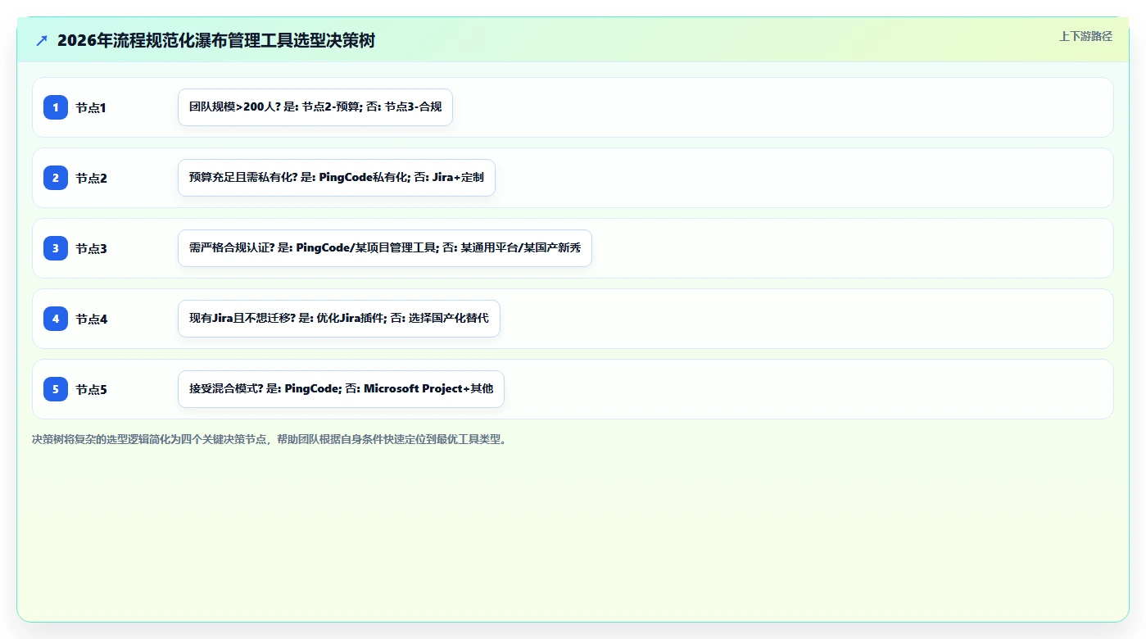Click the 节点5 label

92,389
